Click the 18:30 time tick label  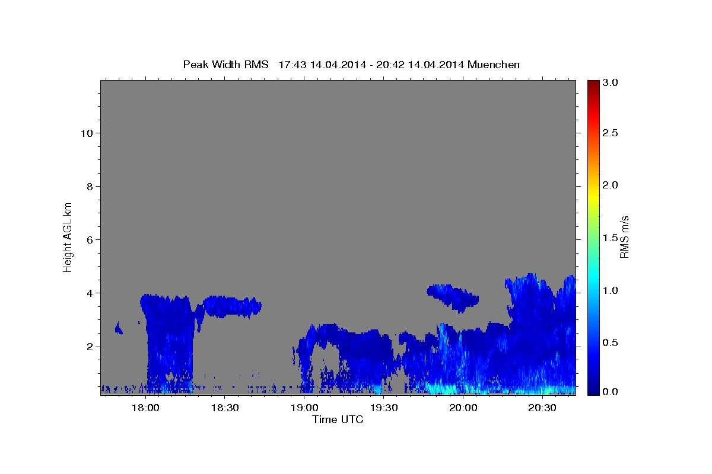point(224,408)
